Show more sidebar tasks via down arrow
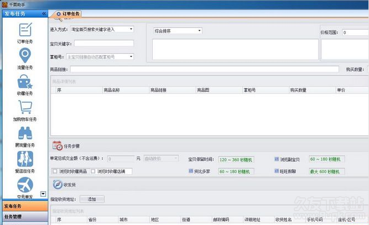369x225 pixels. 43,194
